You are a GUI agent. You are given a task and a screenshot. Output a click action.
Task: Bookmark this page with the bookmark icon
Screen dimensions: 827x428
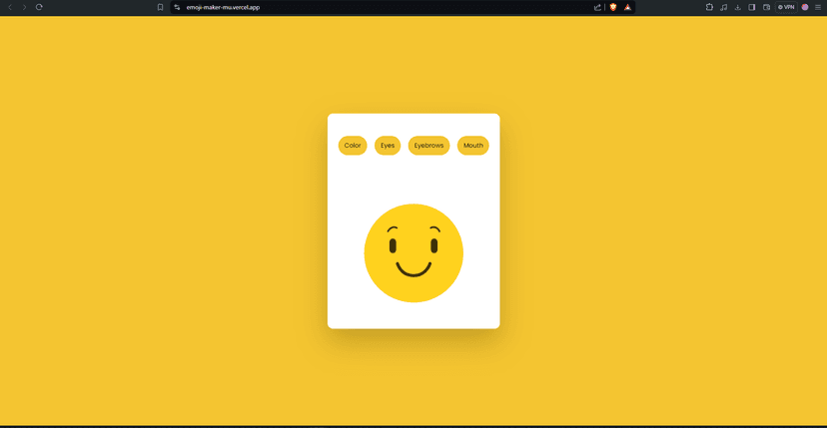tap(160, 7)
